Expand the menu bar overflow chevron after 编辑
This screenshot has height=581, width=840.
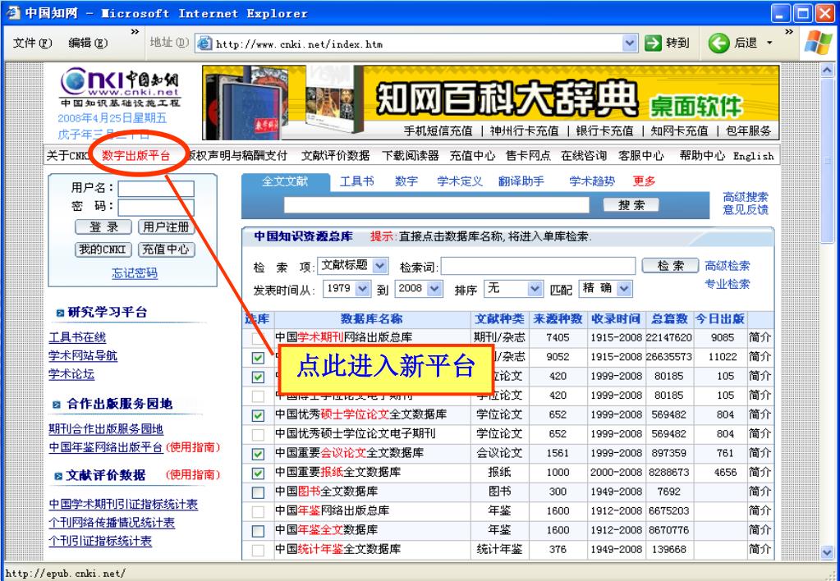(x=135, y=32)
